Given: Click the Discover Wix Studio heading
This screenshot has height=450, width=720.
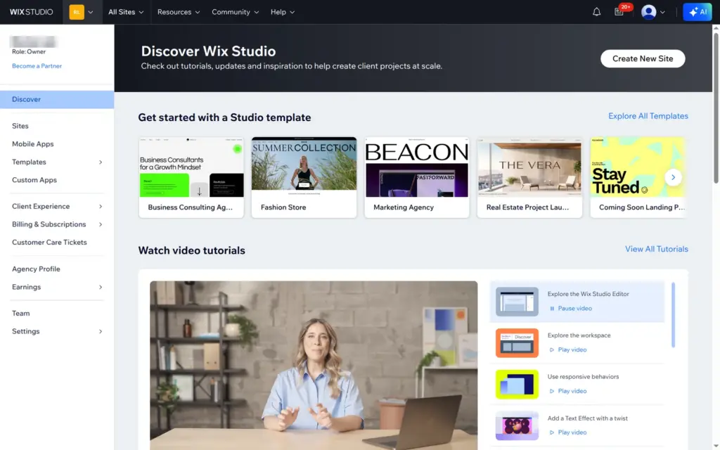Looking at the screenshot, I should (x=208, y=51).
